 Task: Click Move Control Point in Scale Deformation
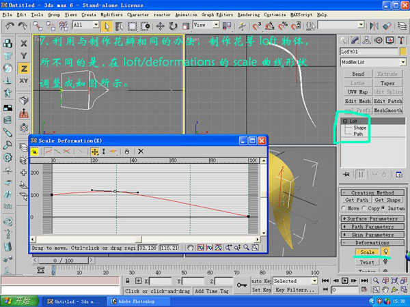click(95, 151)
